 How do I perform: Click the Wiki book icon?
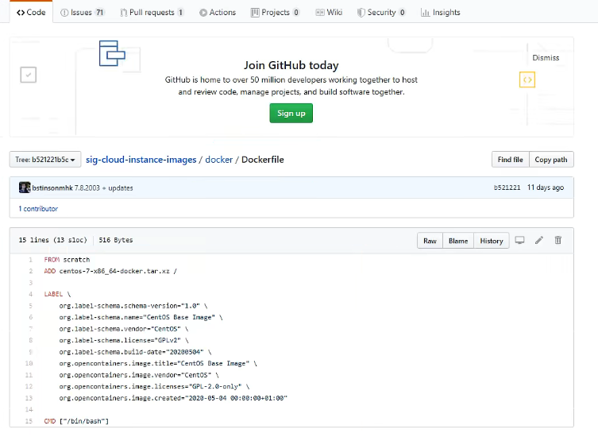(x=320, y=13)
